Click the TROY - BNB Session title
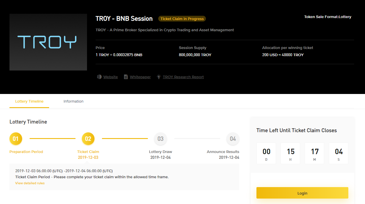365x204 pixels. (x=124, y=19)
